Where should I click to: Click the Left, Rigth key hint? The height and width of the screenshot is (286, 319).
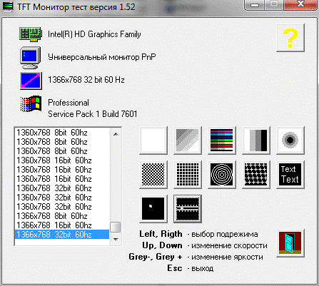(161, 234)
